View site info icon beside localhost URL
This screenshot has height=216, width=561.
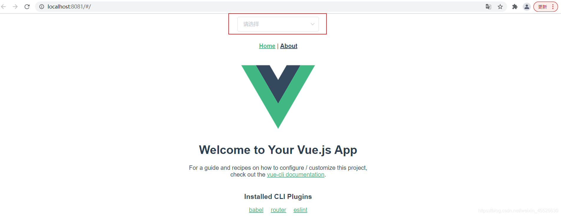[42, 6]
